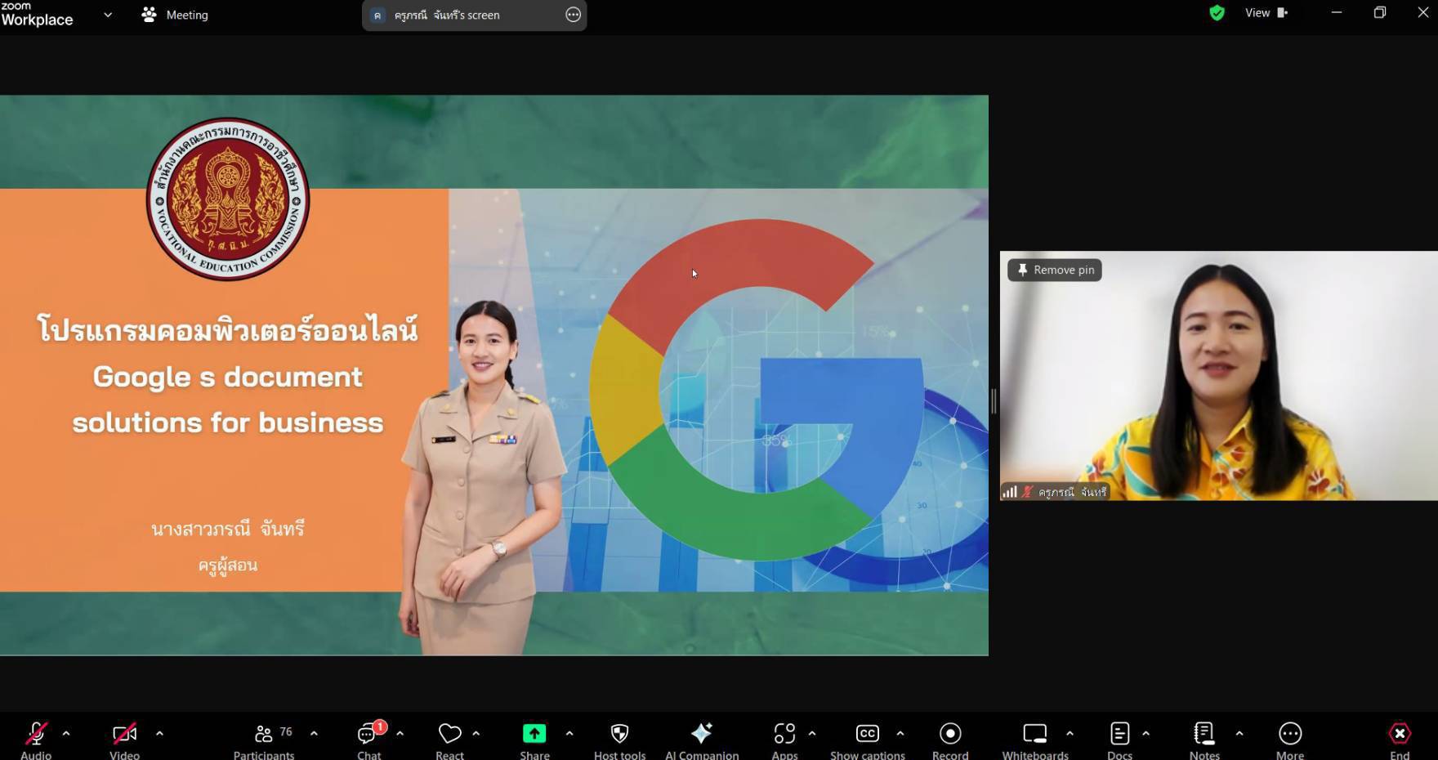
Task: Expand the captions options arrow
Action: (900, 734)
